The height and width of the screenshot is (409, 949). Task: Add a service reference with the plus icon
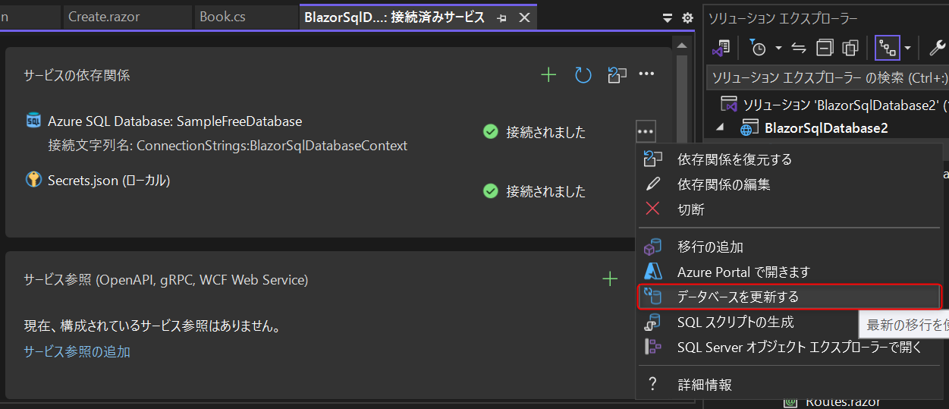(609, 279)
